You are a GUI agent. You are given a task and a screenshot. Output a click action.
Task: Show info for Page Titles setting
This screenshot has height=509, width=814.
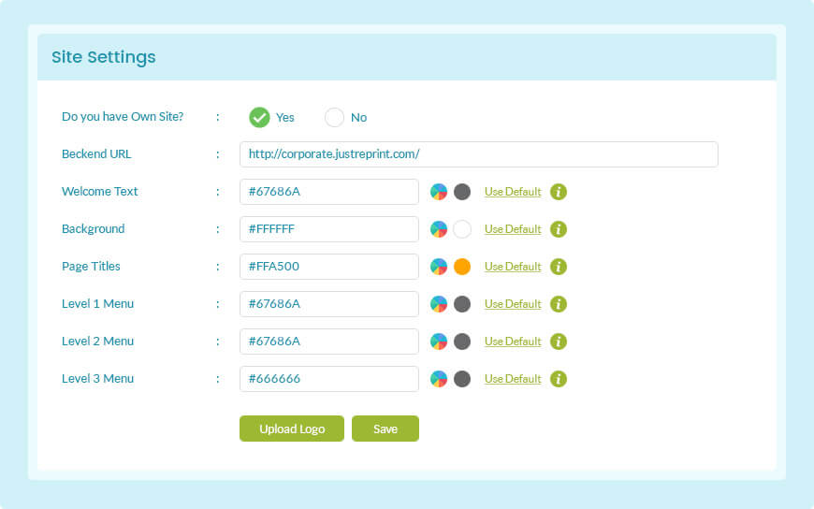[x=558, y=267]
